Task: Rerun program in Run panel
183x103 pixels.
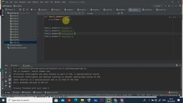Action: click(6, 69)
